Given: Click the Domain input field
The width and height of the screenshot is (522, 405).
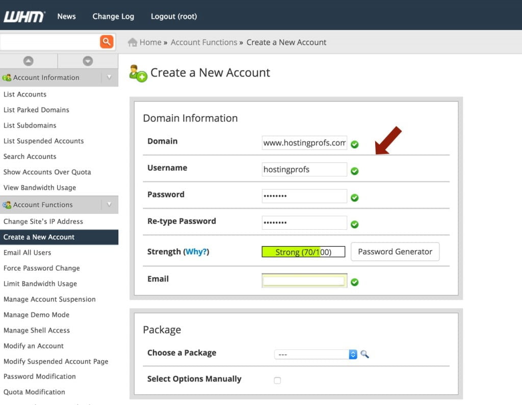Looking at the screenshot, I should (304, 143).
